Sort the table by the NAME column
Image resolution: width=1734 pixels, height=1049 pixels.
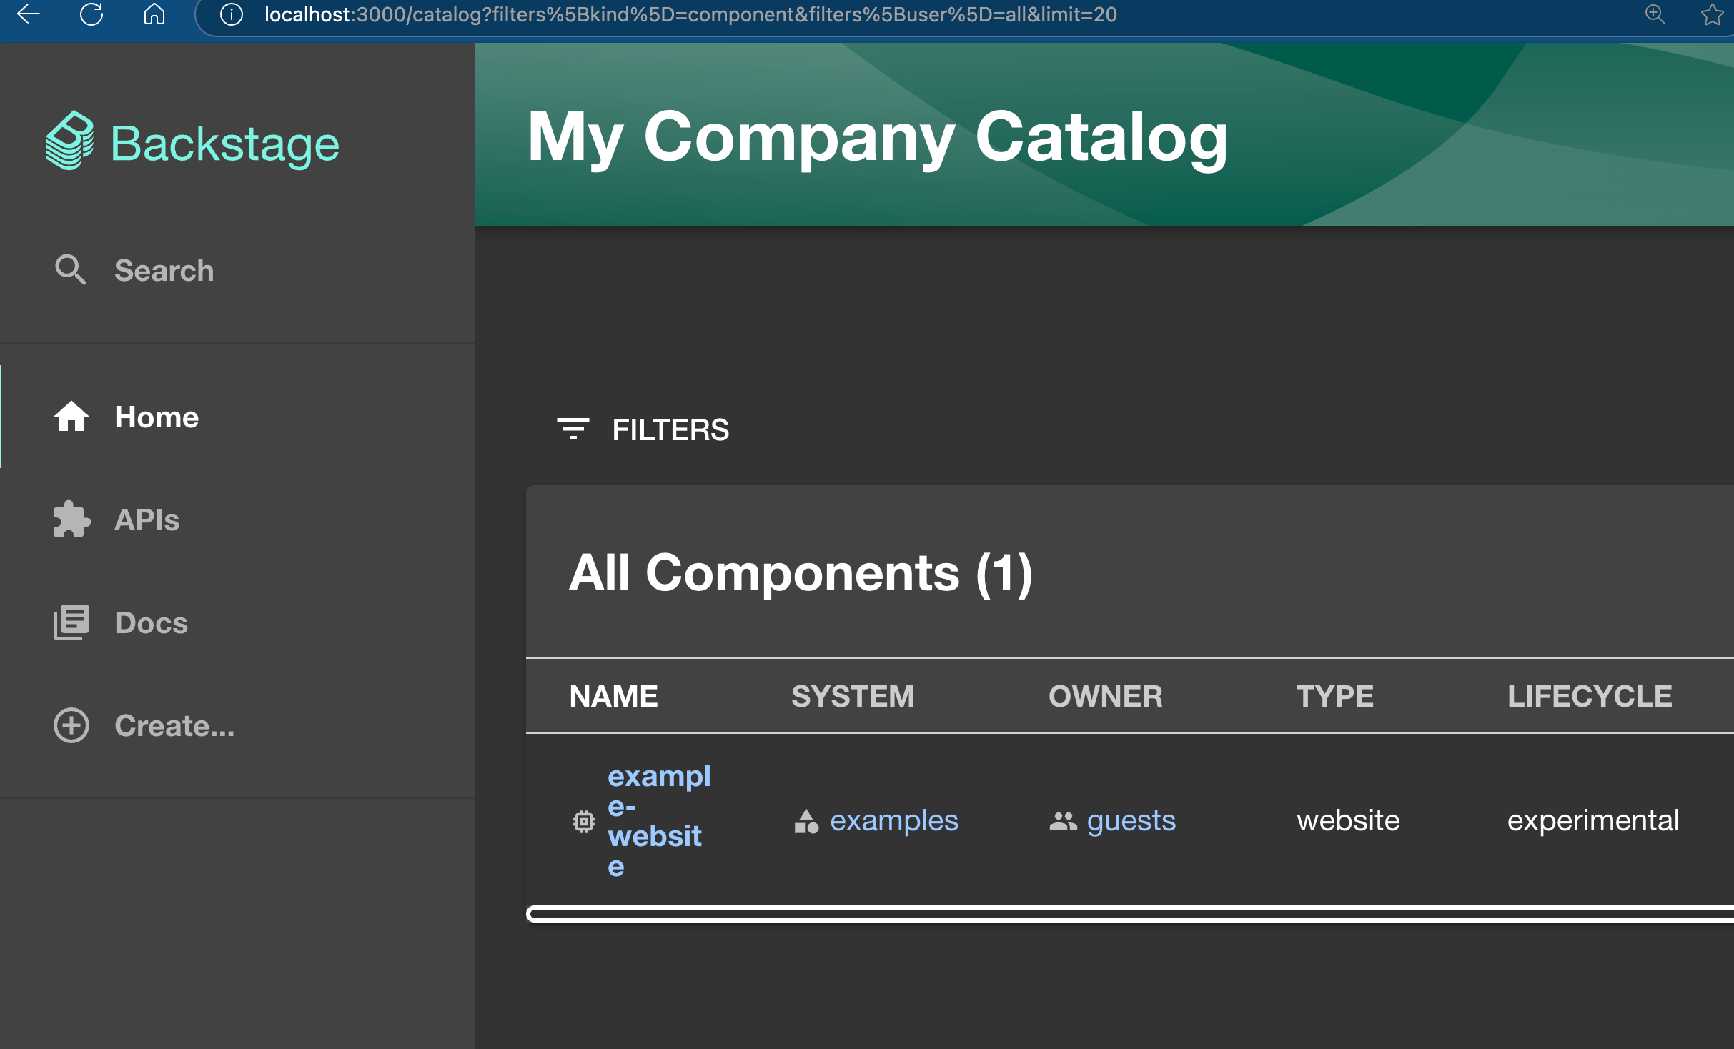[x=613, y=695]
